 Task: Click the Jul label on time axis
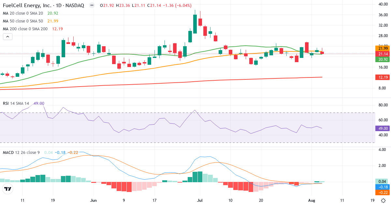pos(200,200)
